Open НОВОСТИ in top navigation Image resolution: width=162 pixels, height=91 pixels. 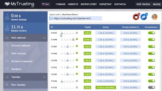[73, 4]
